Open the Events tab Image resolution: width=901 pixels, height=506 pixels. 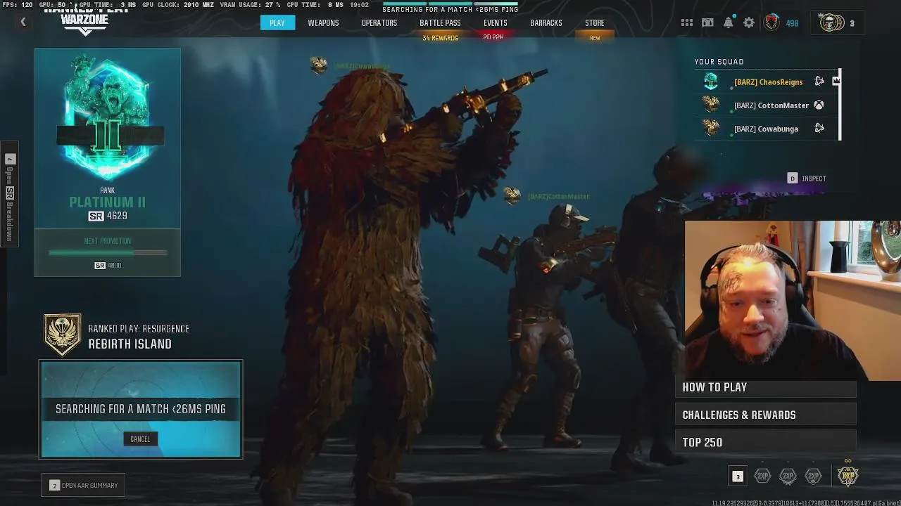pyautogui.click(x=495, y=23)
